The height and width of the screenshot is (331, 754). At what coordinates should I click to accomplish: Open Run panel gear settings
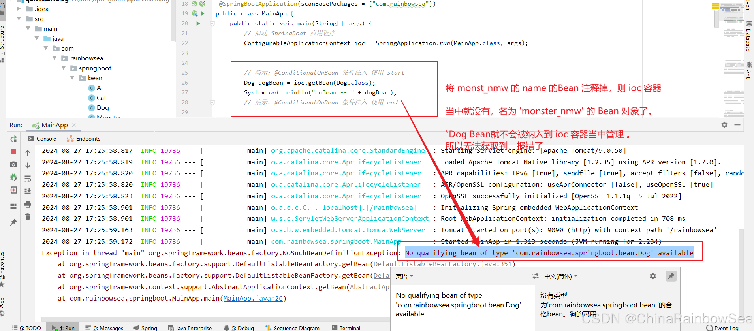[724, 125]
